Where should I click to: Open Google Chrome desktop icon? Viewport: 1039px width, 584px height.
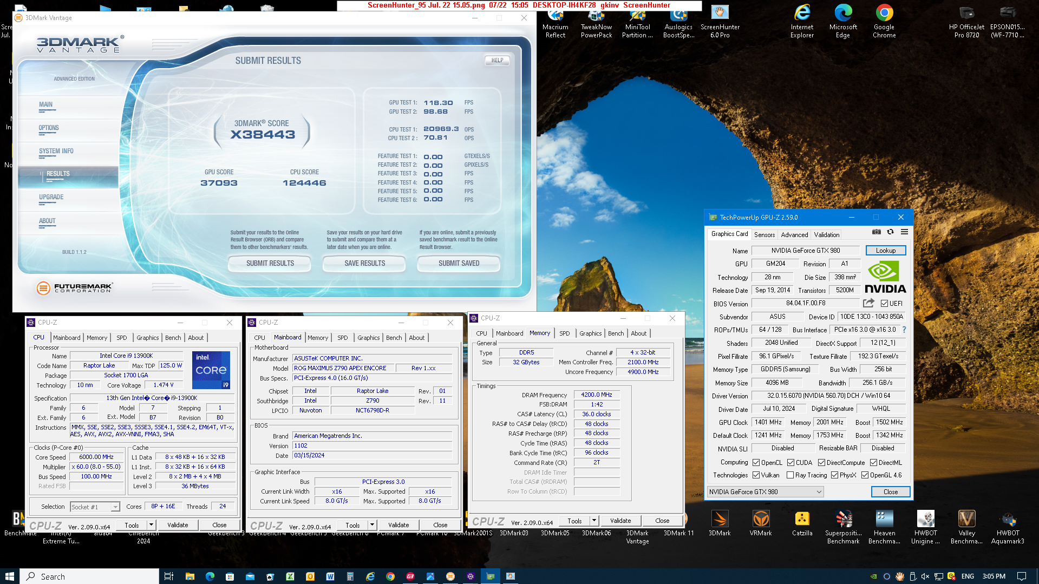[884, 22]
